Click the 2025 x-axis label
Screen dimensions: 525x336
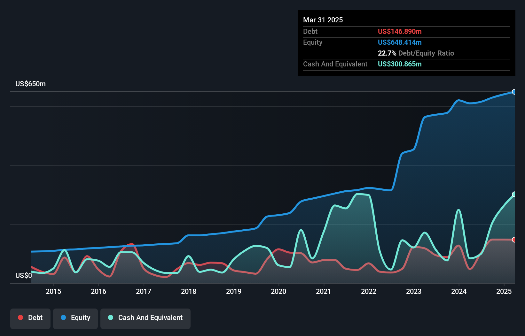pyautogui.click(x=504, y=291)
